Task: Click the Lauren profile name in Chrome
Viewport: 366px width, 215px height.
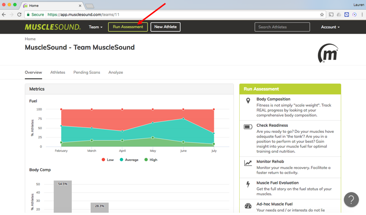Action: [359, 5]
